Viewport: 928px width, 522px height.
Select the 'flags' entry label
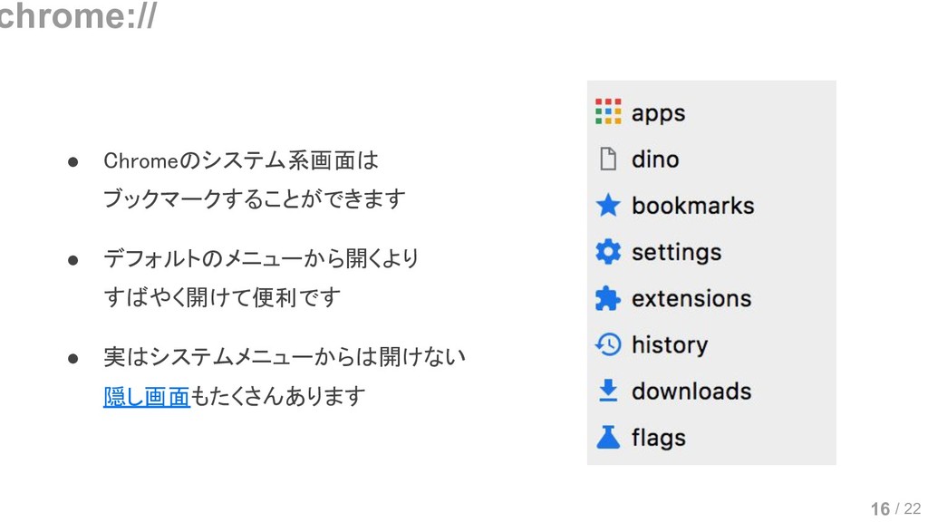(x=659, y=438)
